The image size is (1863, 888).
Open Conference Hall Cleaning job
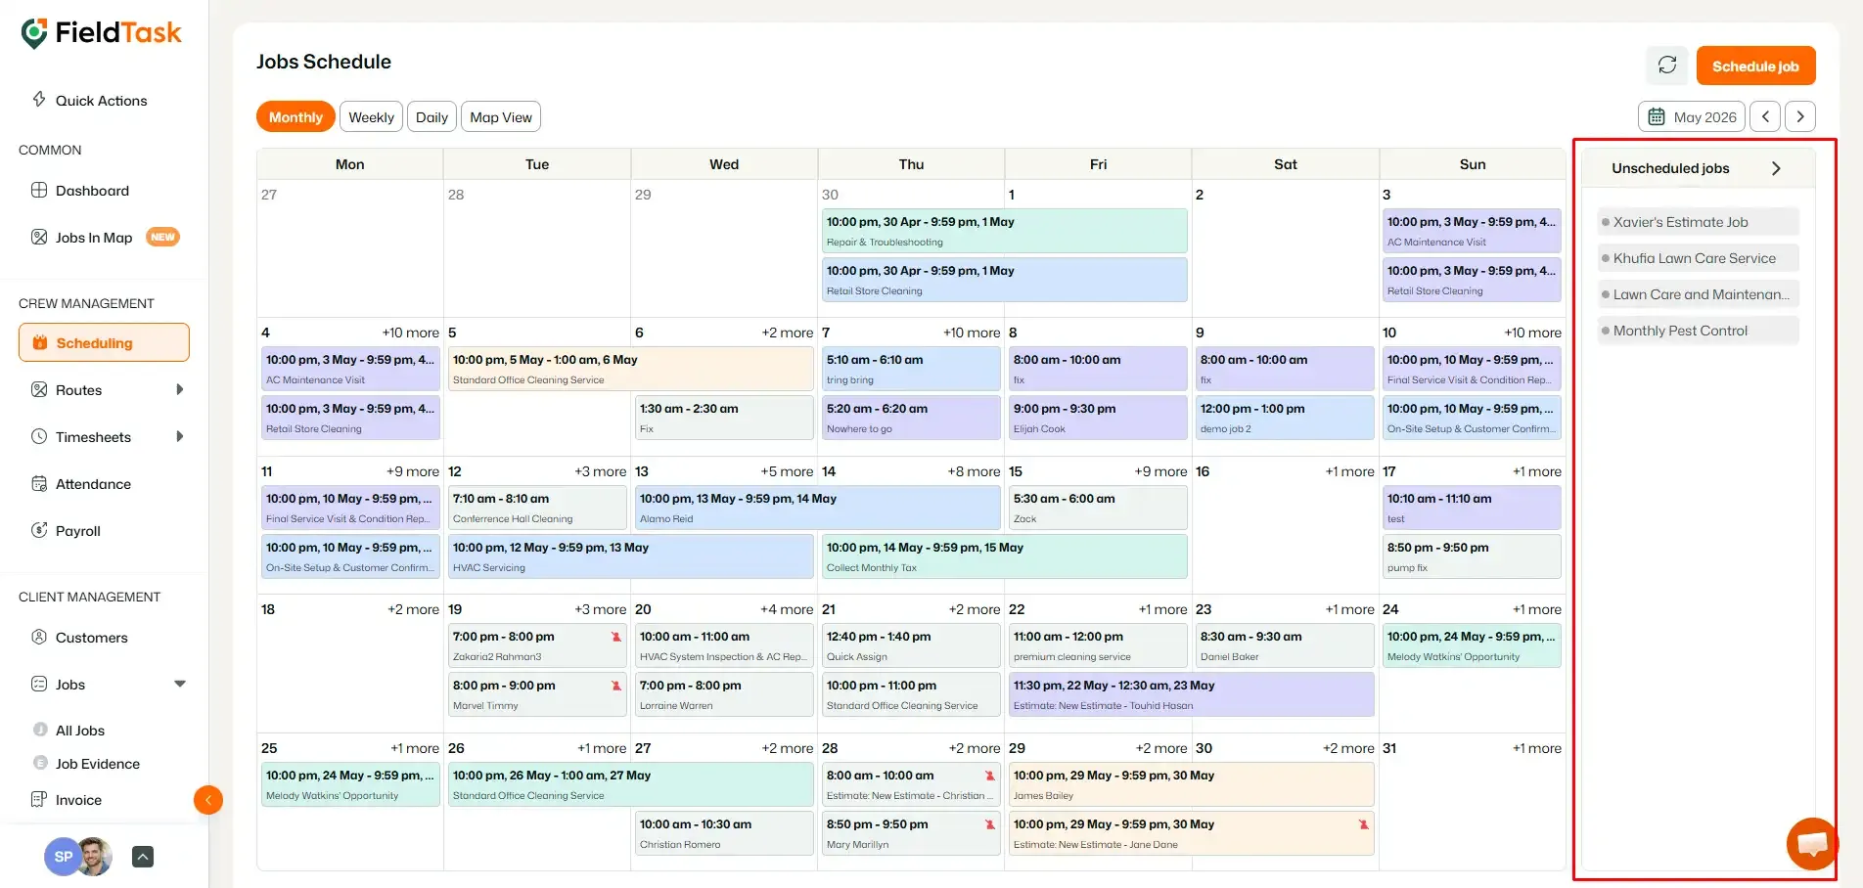(x=537, y=508)
